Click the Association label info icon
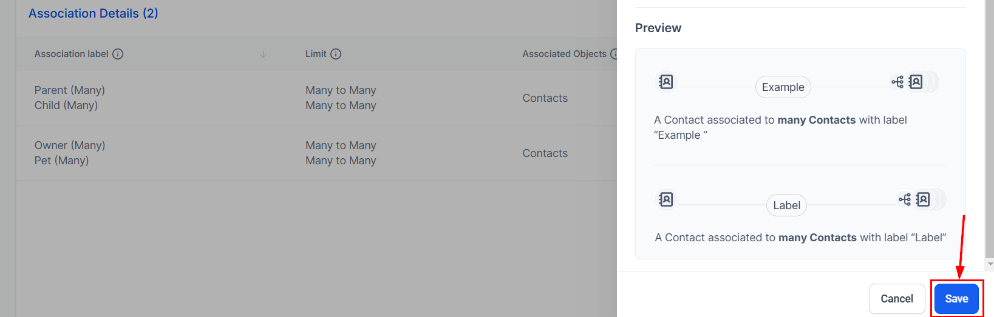Screen dimensions: 994x317 coord(118,54)
